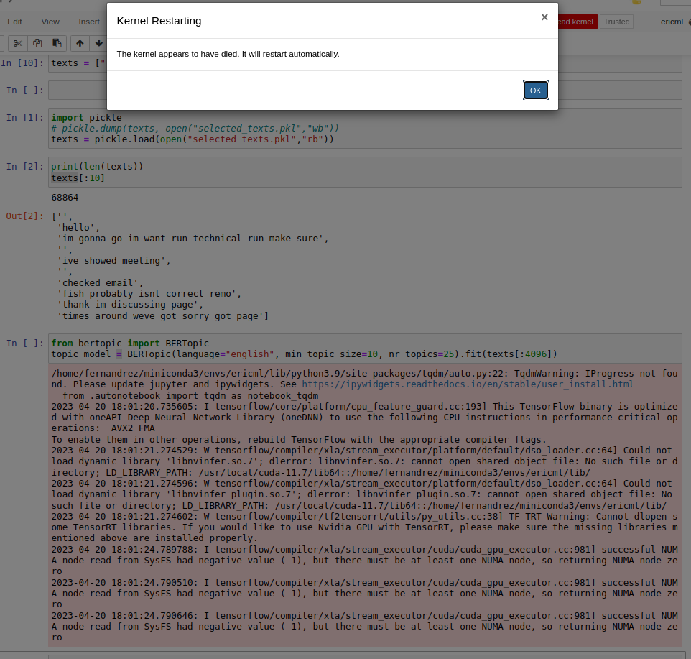Open the Edit menu

tap(14, 22)
